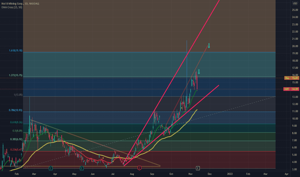300x177 pixels.
Task: Click the May label on time axis
Action: tap(74, 174)
